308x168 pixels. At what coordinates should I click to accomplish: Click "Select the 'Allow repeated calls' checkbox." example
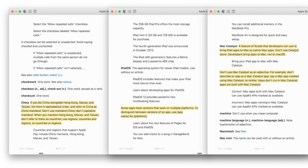pos(61,24)
